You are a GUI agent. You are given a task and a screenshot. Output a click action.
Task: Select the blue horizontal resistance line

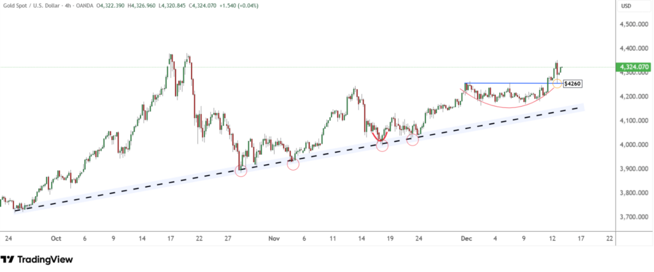coord(505,83)
